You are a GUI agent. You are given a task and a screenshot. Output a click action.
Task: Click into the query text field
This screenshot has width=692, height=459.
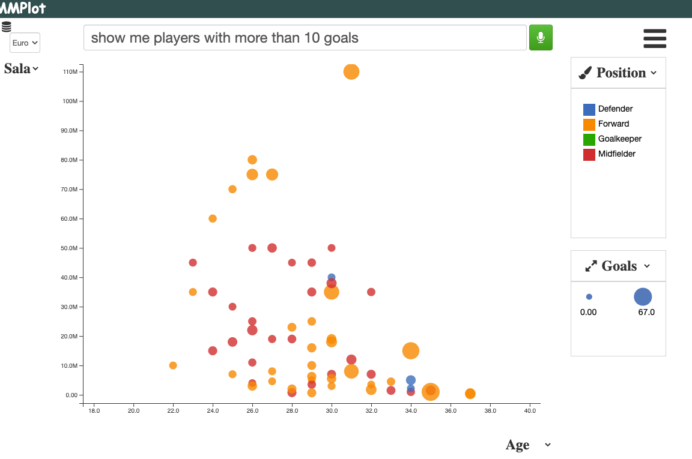point(305,37)
